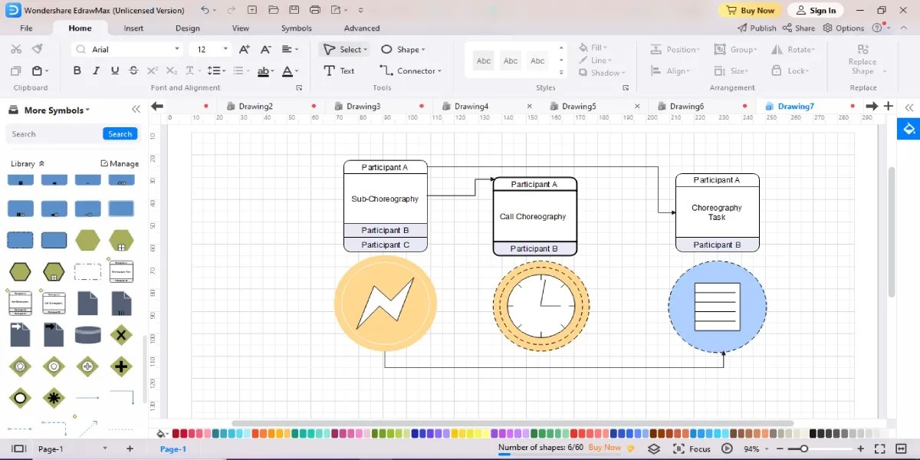Open the font size dropdown

226,48
